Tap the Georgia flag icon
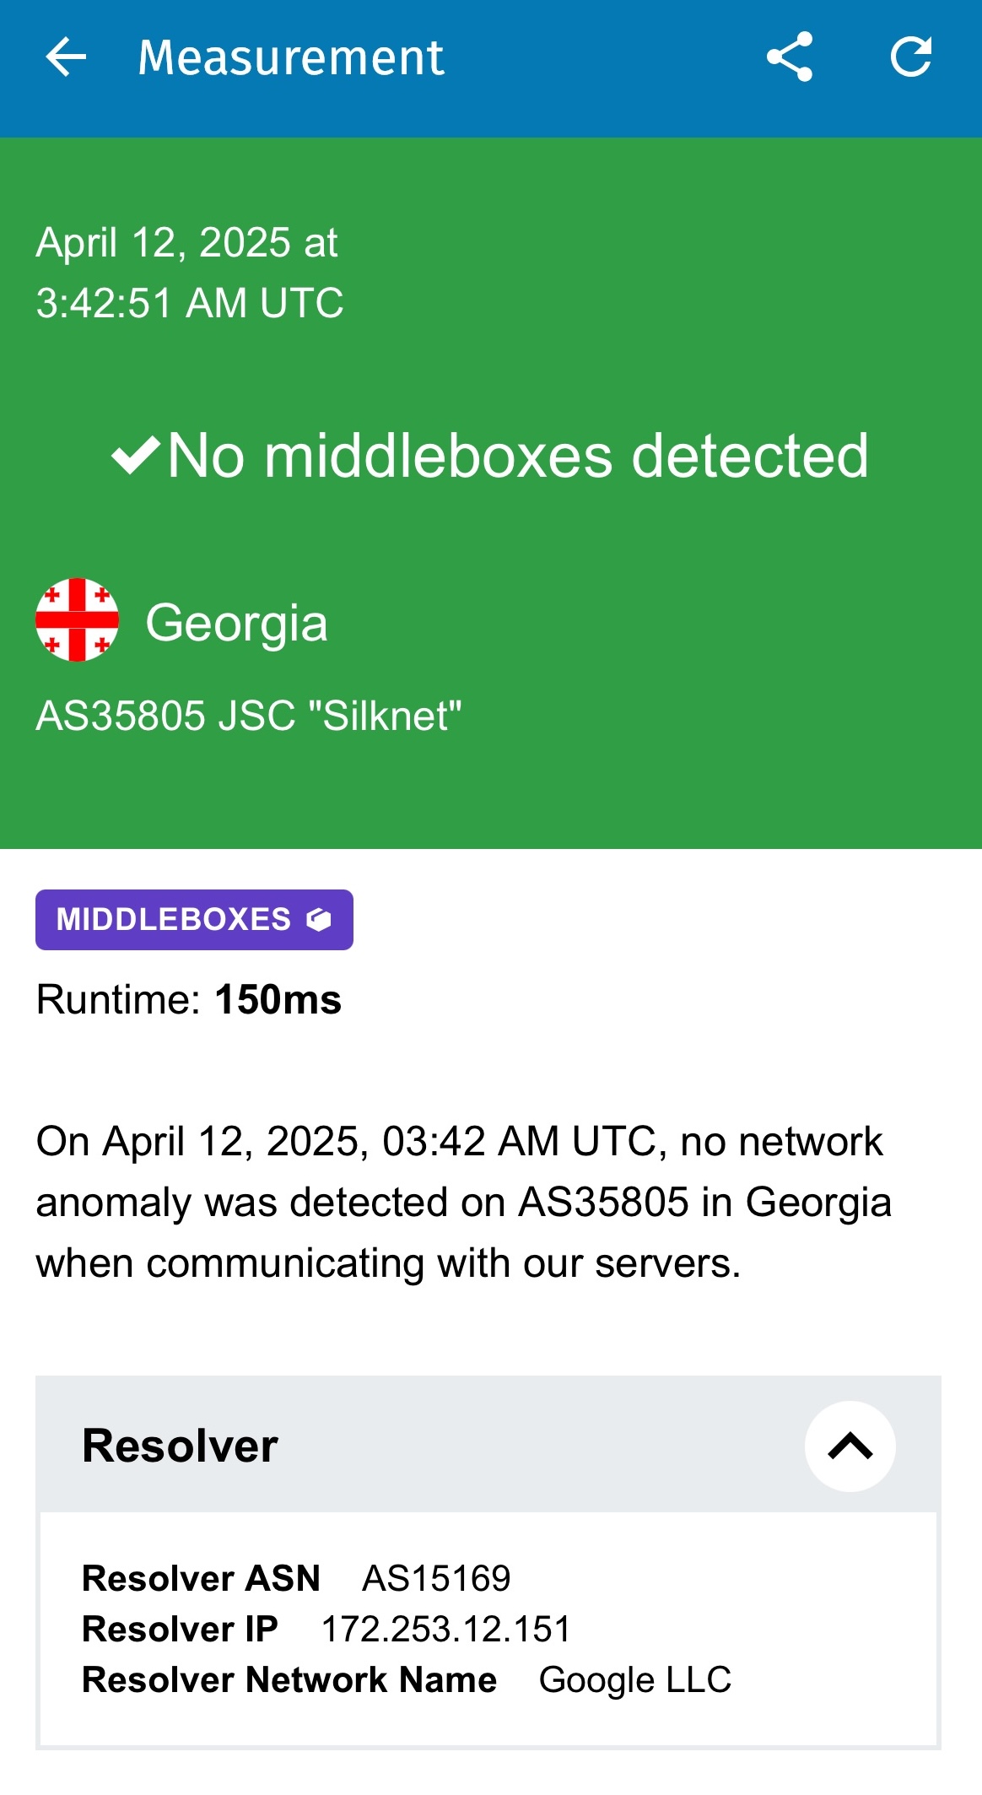 click(x=77, y=620)
